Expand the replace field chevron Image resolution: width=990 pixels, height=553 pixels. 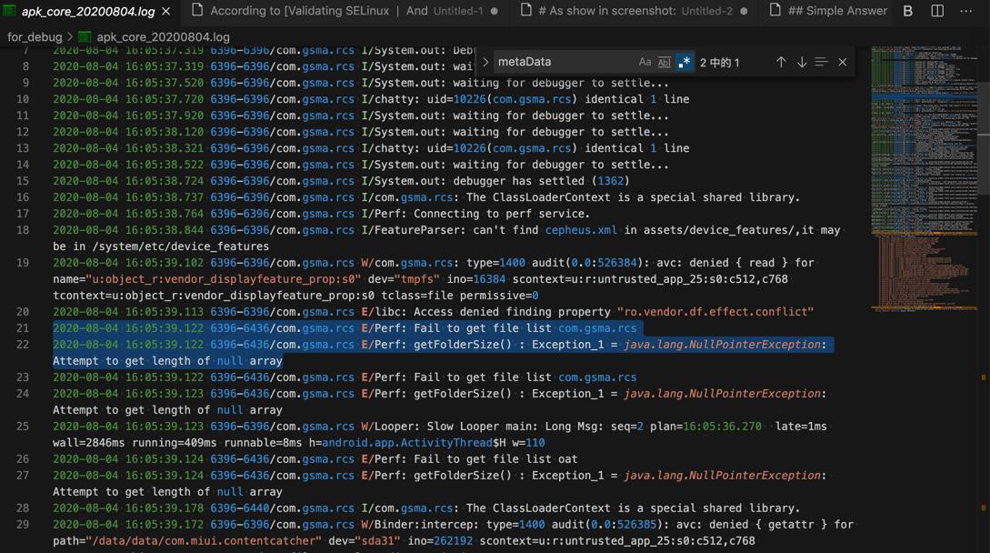[x=485, y=62]
